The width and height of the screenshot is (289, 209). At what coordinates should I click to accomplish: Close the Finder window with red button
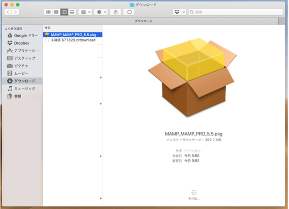6,5
